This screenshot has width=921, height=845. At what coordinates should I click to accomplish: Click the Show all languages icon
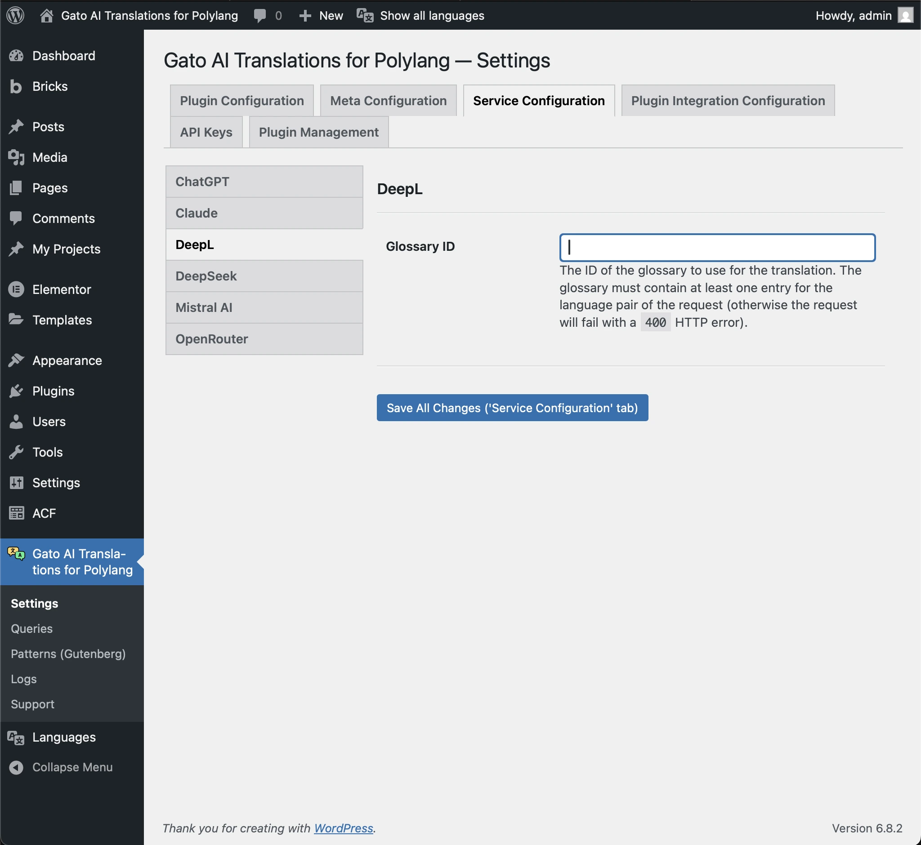[364, 15]
